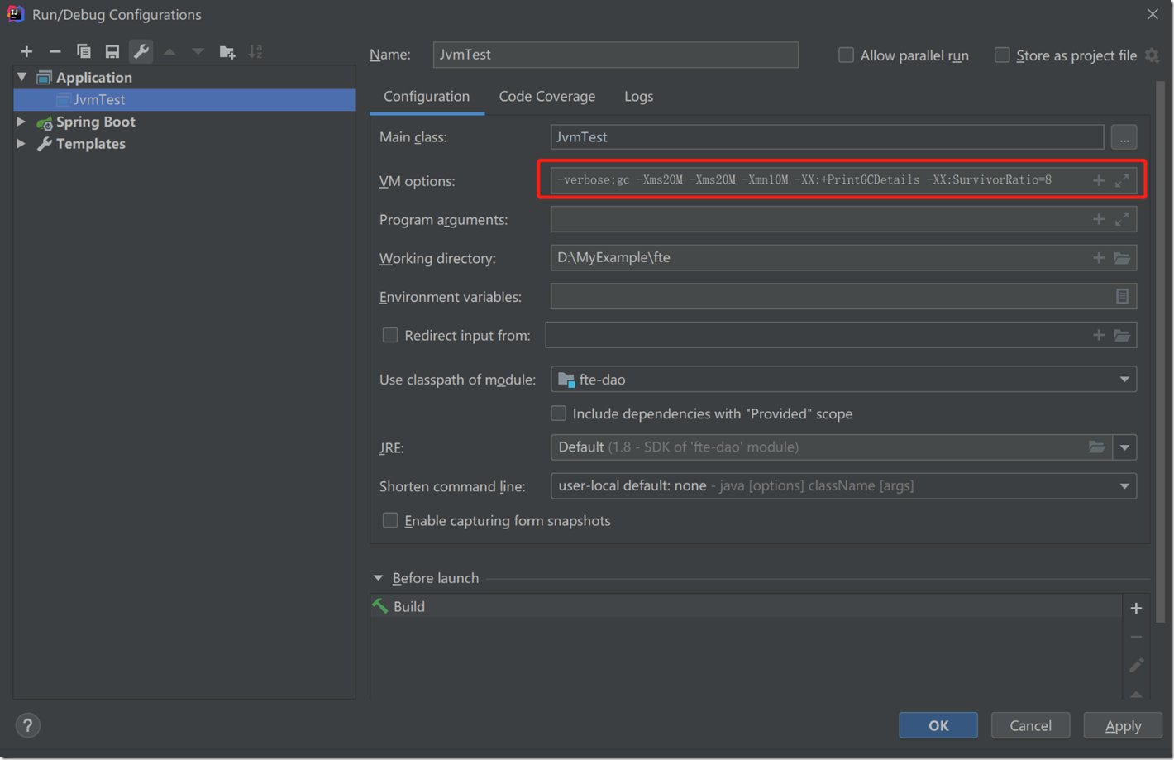Expand the Program arguments field editor
Image resolution: width=1174 pixels, height=760 pixels.
(1122, 219)
